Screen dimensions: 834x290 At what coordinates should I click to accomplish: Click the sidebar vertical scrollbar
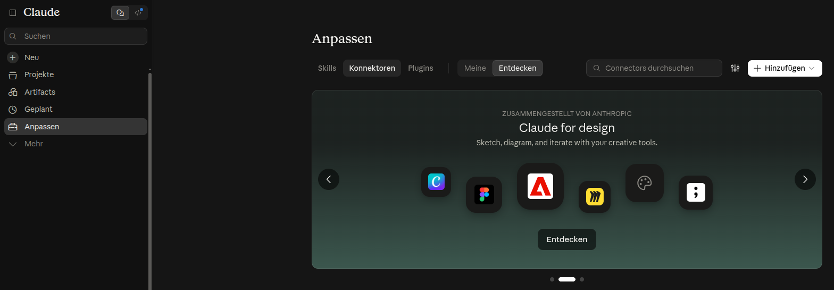[x=150, y=181]
